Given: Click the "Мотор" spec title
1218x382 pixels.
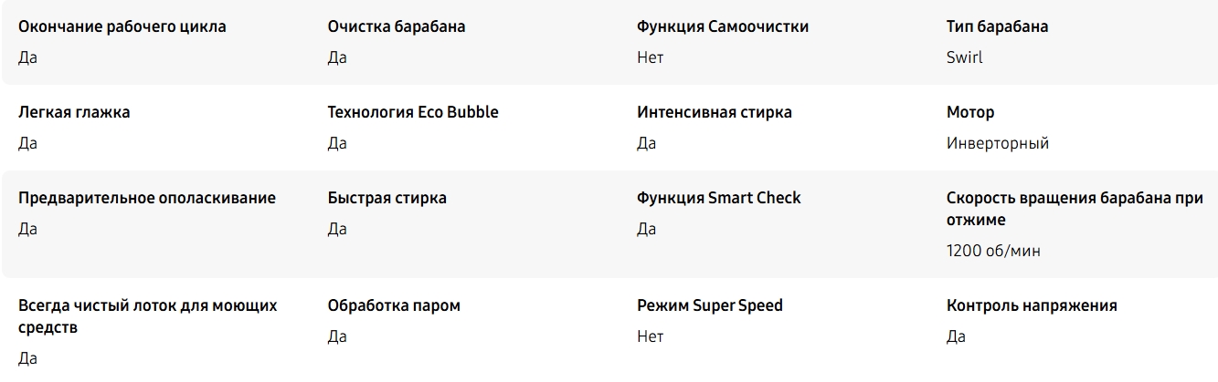Looking at the screenshot, I should 970,112.
